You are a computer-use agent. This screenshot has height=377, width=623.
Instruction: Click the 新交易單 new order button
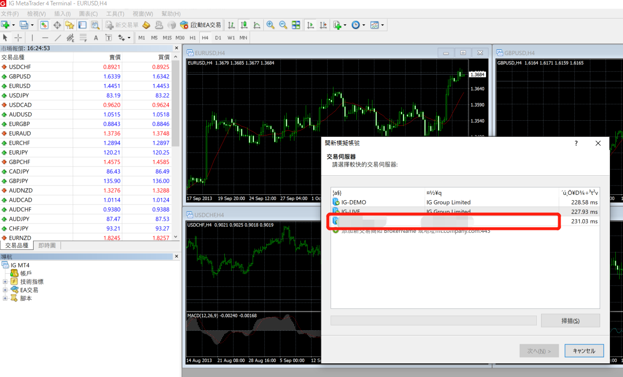[x=121, y=25]
